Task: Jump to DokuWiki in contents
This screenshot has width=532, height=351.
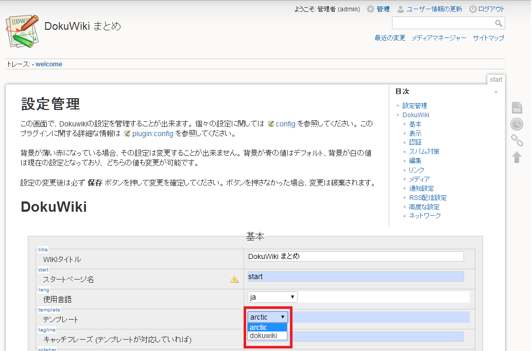Action: (416, 115)
